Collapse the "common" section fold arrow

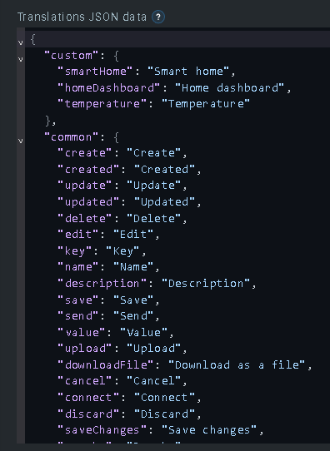click(21, 141)
